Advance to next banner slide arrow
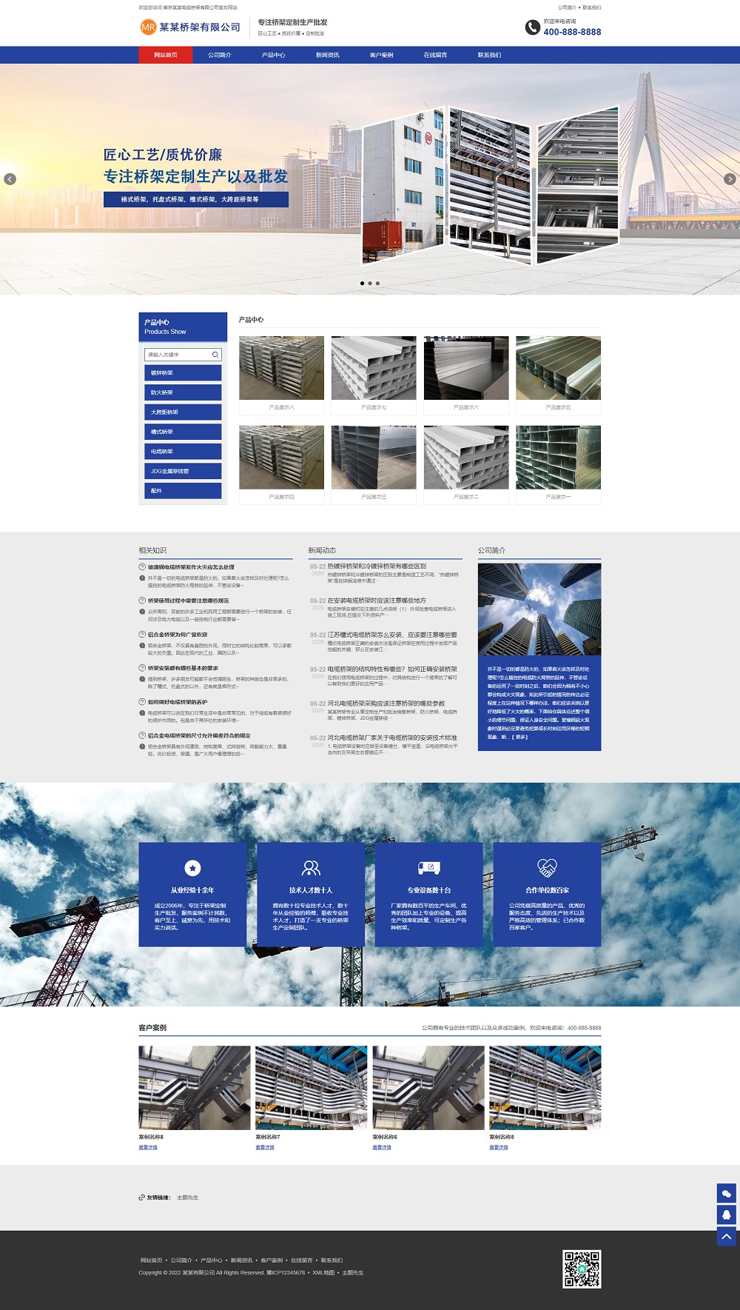740x1310 pixels. (x=730, y=179)
